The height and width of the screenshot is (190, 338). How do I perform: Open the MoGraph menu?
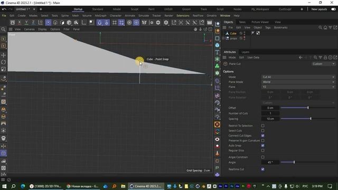[x=101, y=15]
